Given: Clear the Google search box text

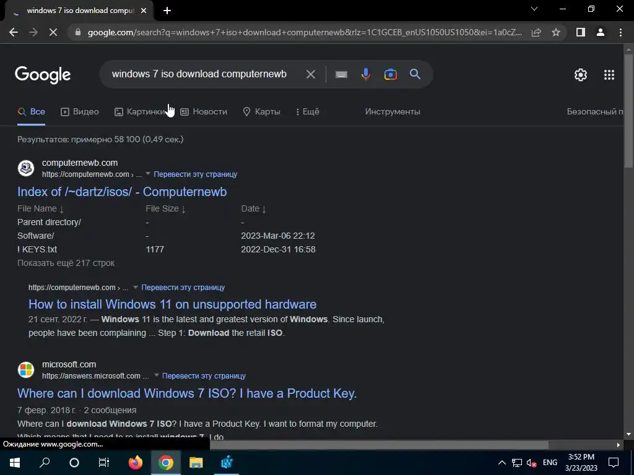Looking at the screenshot, I should coord(311,74).
